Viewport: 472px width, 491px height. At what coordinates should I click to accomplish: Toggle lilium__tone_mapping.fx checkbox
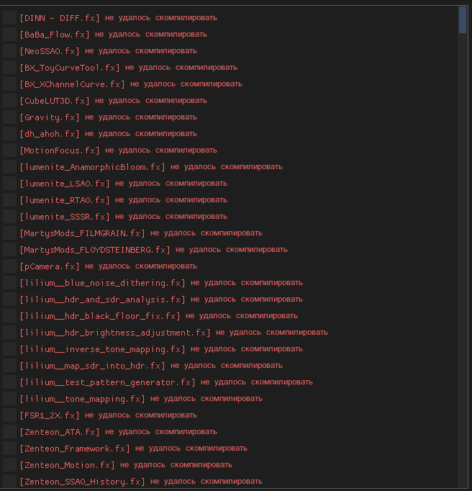[9, 399]
